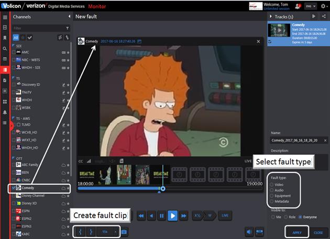Open the hamburger menu in the left sidebar
The image size is (330, 239).
pyautogui.click(x=5, y=17)
